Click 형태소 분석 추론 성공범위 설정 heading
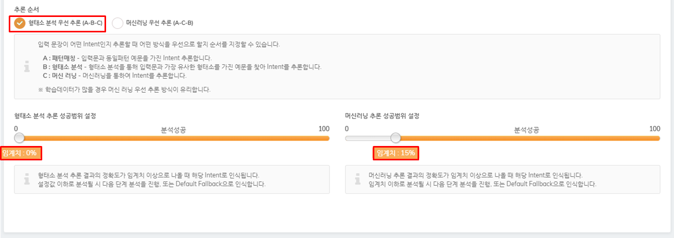This screenshot has width=674, height=238. 55,116
